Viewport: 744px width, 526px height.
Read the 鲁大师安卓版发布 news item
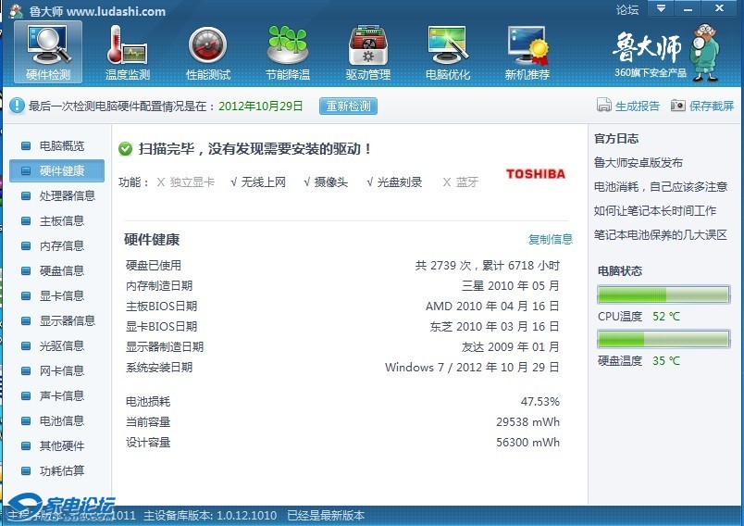(x=638, y=163)
